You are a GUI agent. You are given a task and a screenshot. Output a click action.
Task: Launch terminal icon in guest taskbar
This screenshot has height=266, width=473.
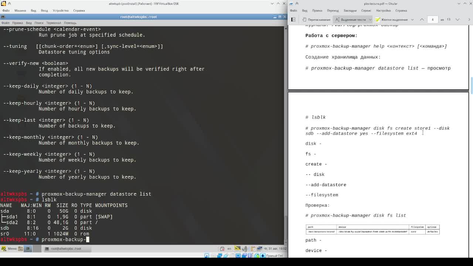coord(28,249)
